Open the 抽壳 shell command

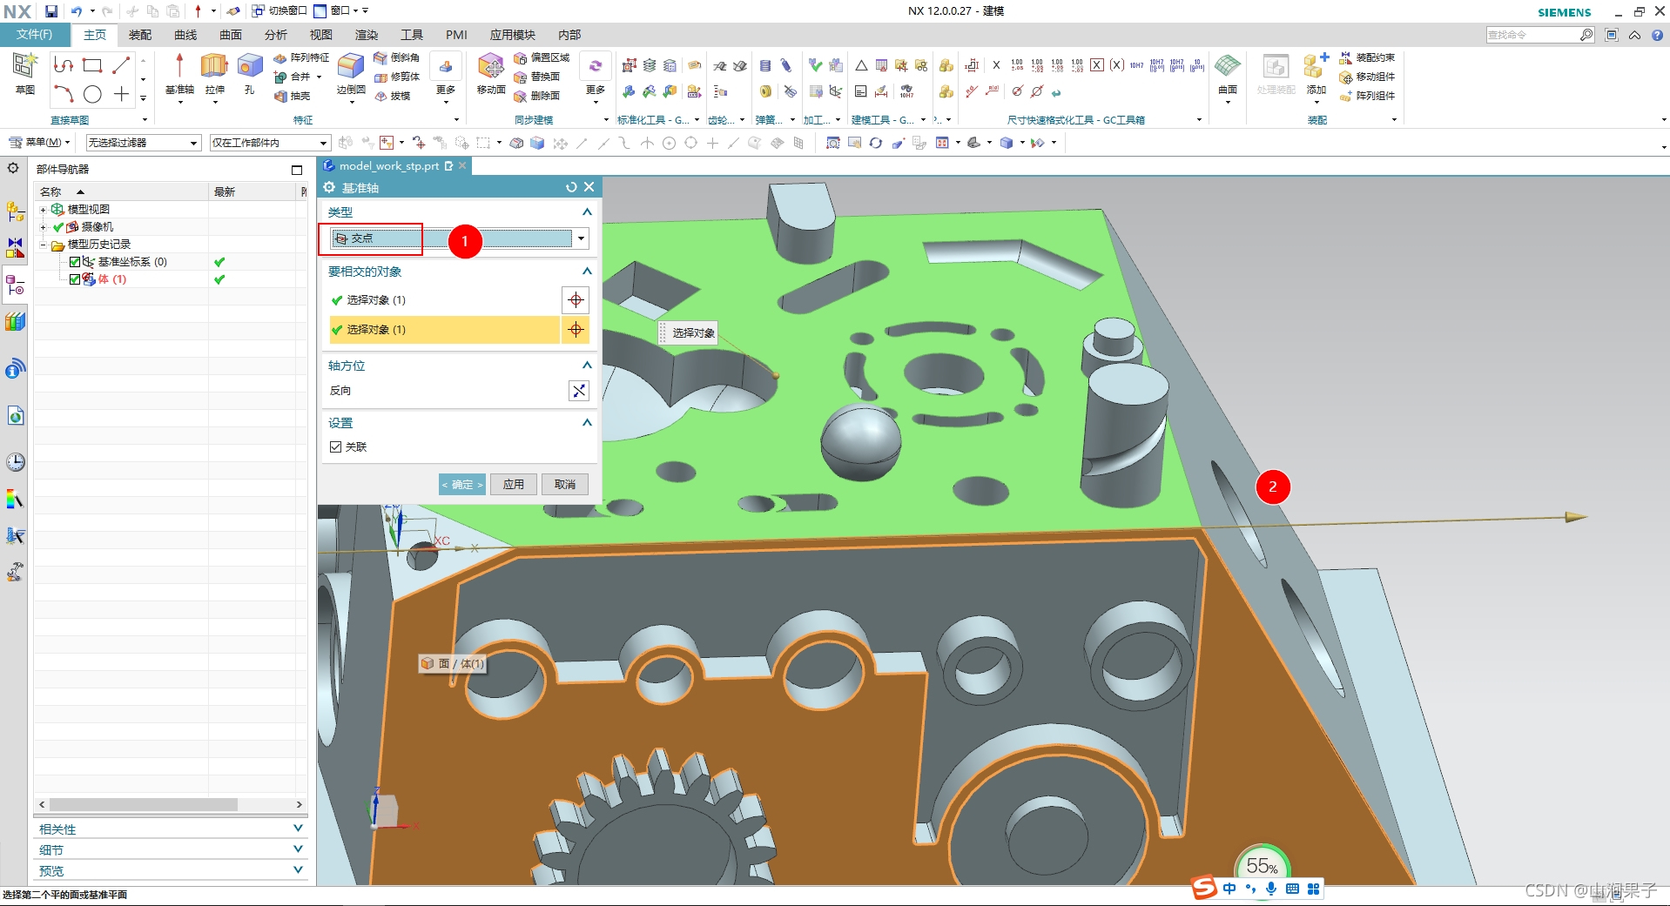click(293, 96)
